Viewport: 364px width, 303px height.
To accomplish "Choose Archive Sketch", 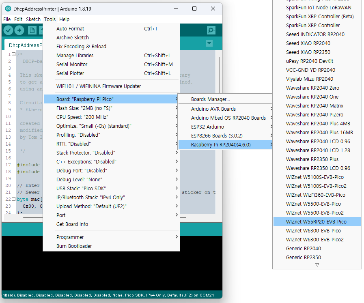I will tap(112, 38).
